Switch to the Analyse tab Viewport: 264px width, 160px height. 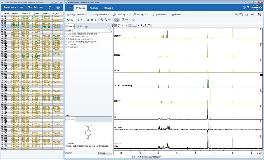click(94, 8)
